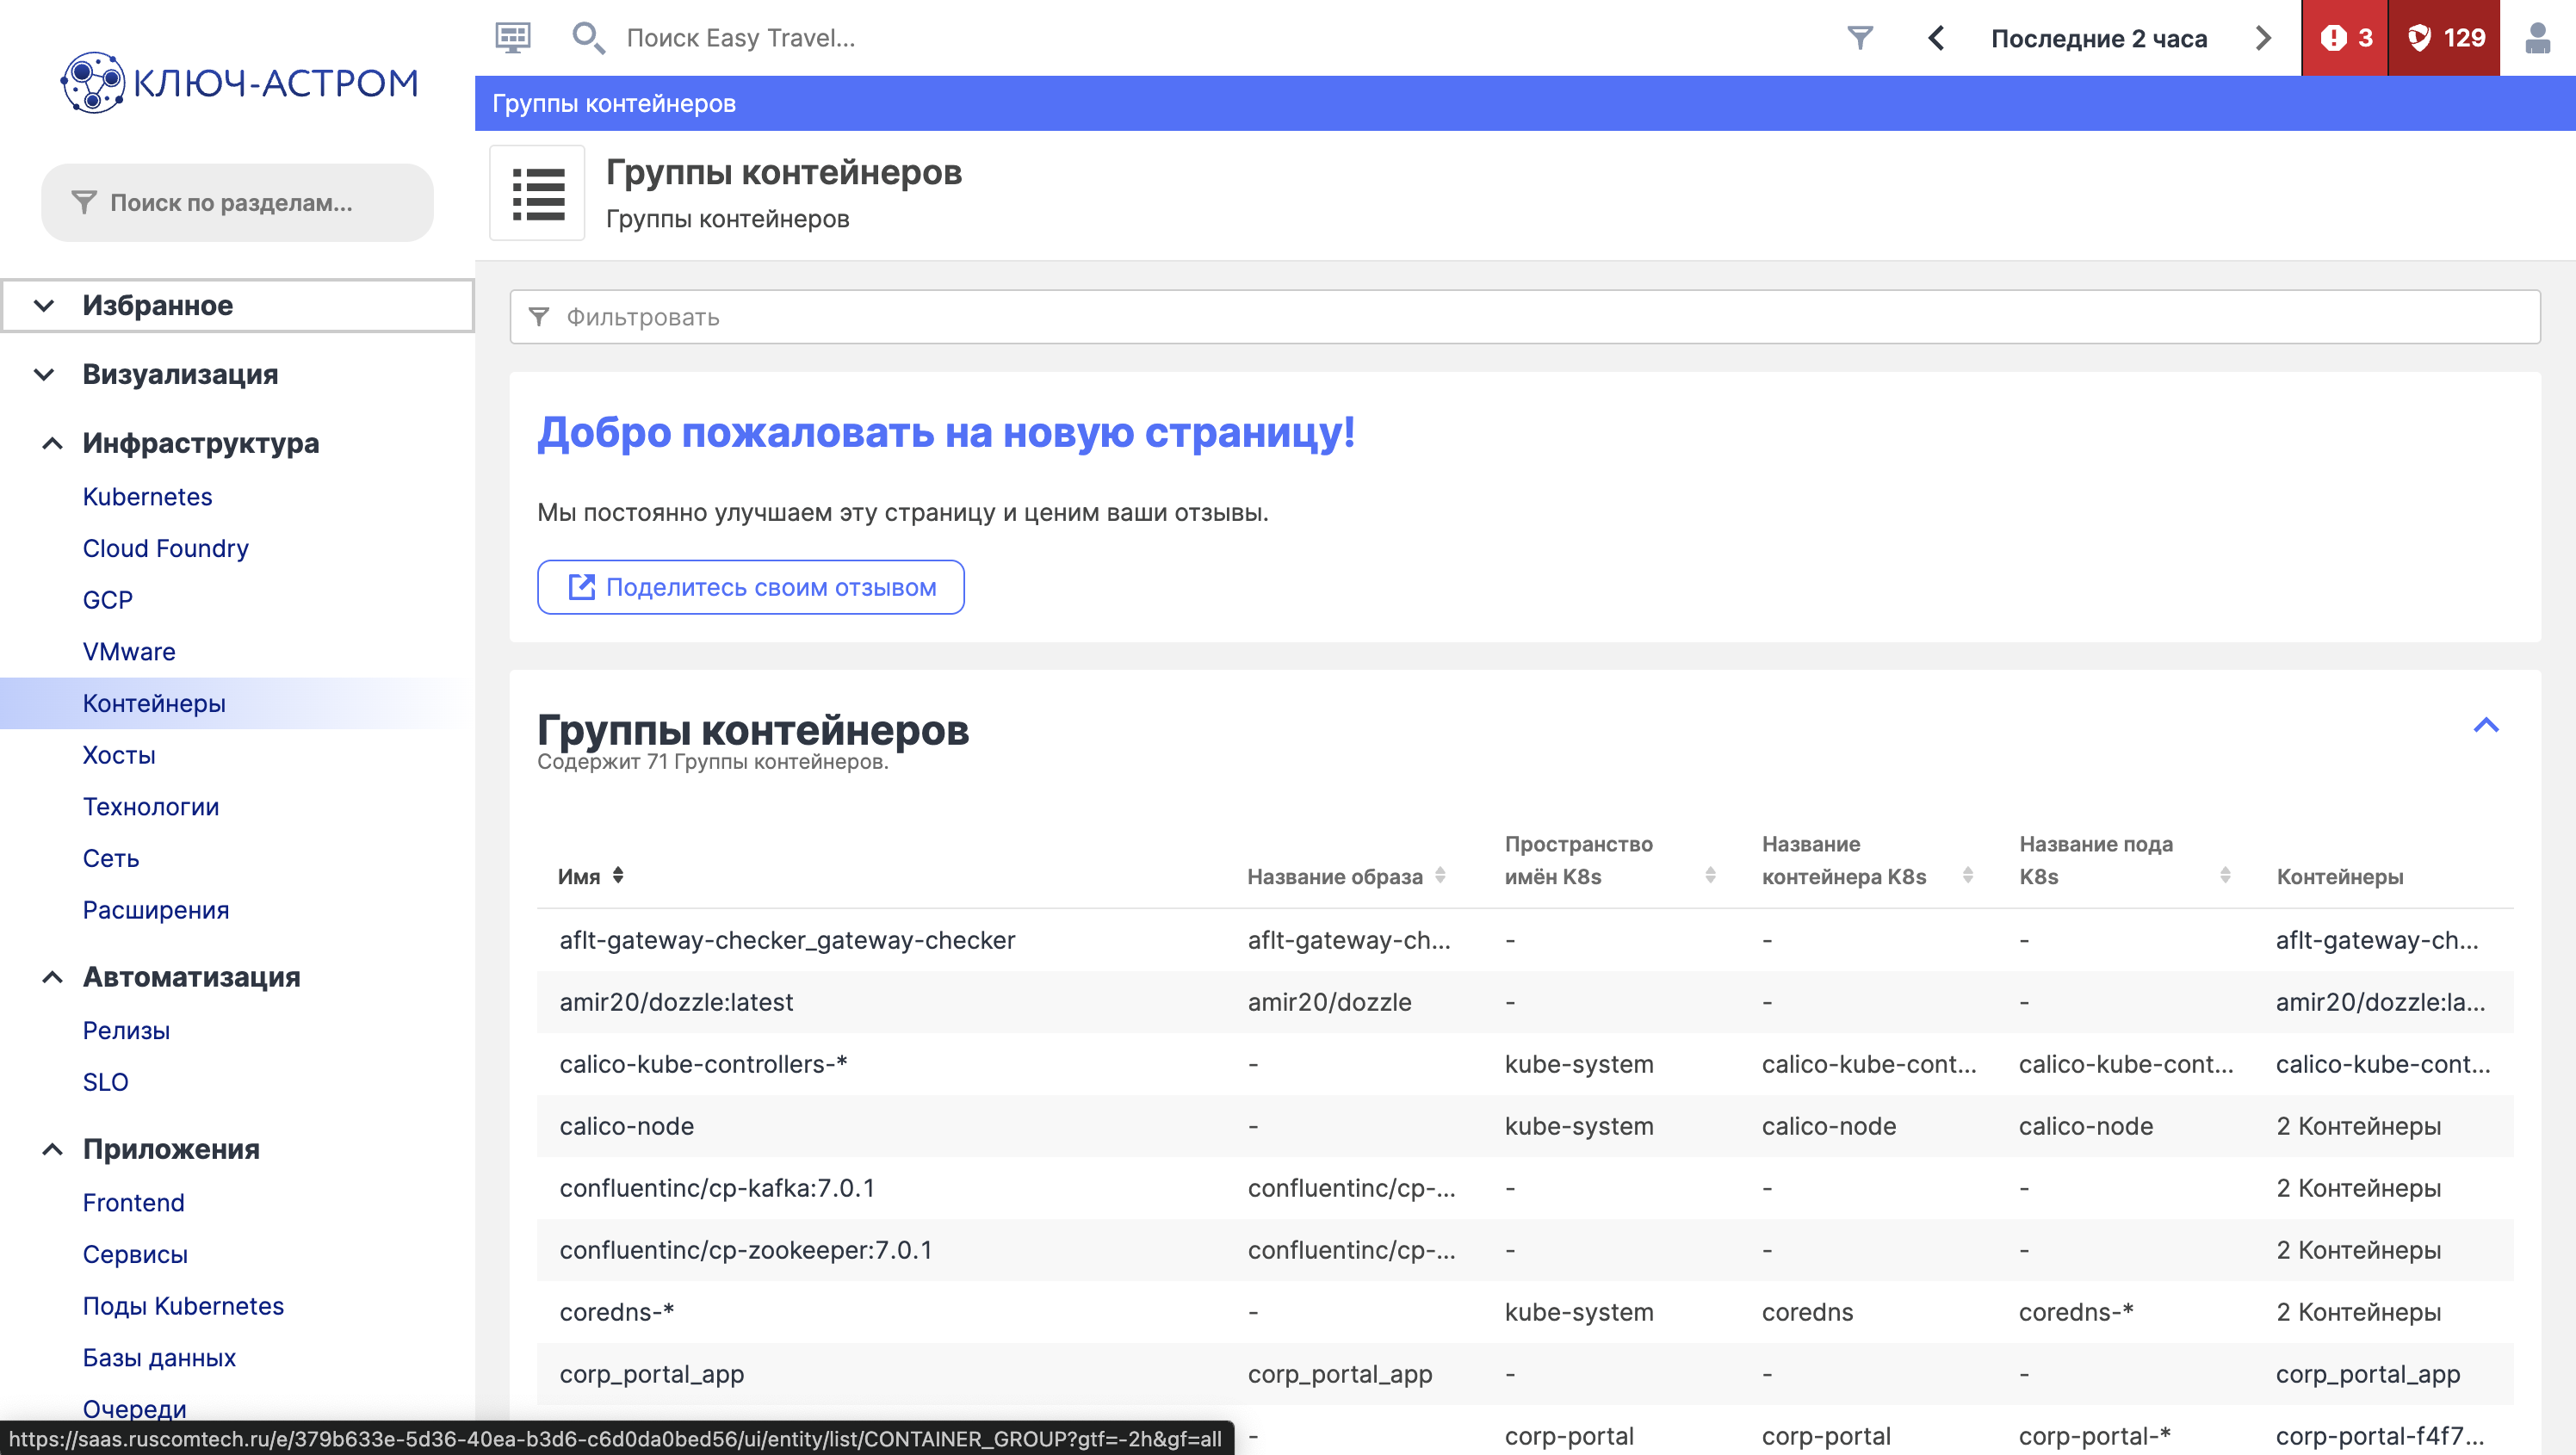
Task: Open the Последние 2 часа timeframe selector
Action: (x=2098, y=38)
